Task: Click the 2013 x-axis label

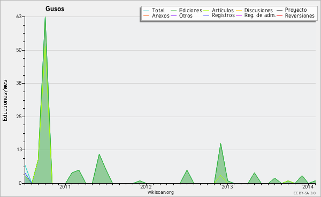Action: point(227,186)
